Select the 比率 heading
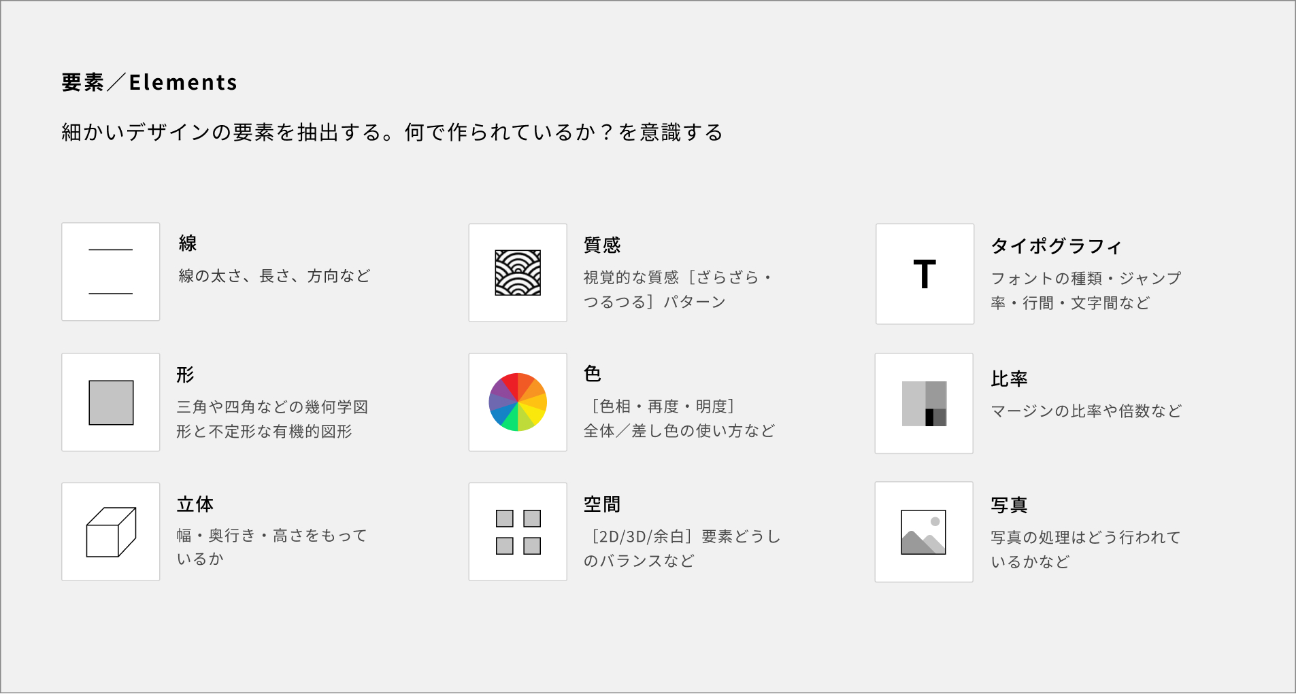 point(1009,379)
